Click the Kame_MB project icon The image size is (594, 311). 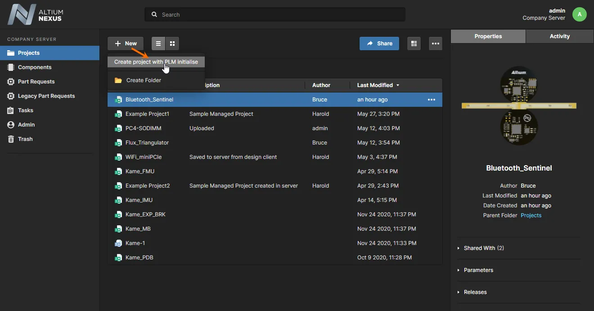click(118, 229)
